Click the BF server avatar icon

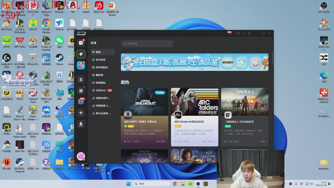(228, 115)
